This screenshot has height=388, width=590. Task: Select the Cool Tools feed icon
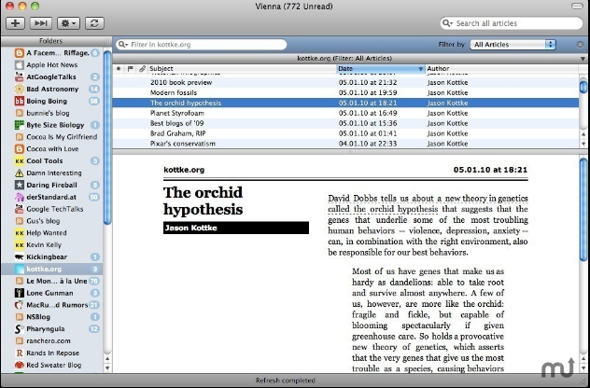click(20, 161)
